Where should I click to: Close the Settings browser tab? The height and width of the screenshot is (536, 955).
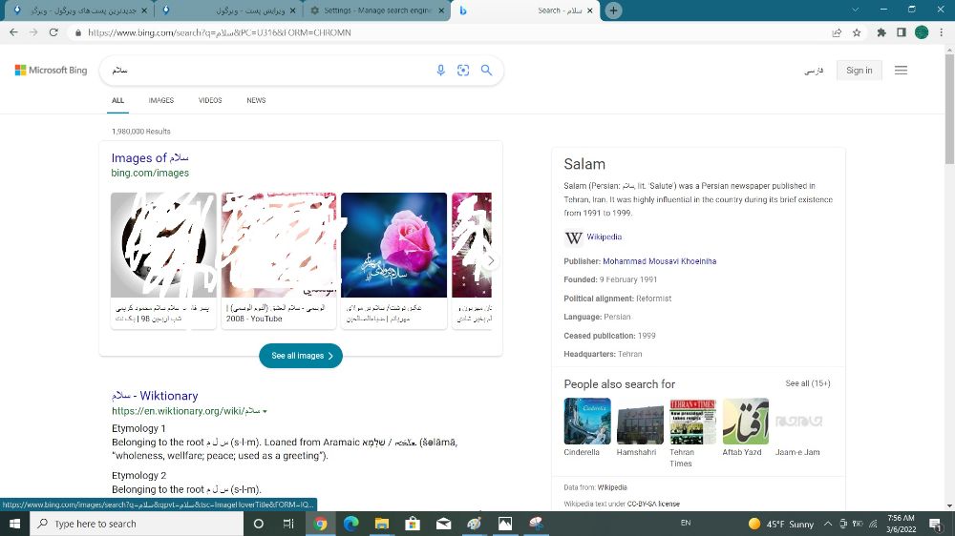tap(441, 10)
